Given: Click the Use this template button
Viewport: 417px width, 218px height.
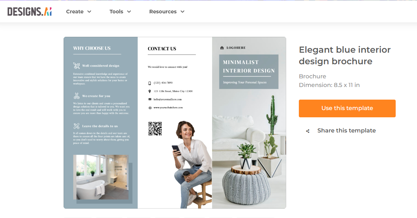Looking at the screenshot, I should (x=347, y=108).
